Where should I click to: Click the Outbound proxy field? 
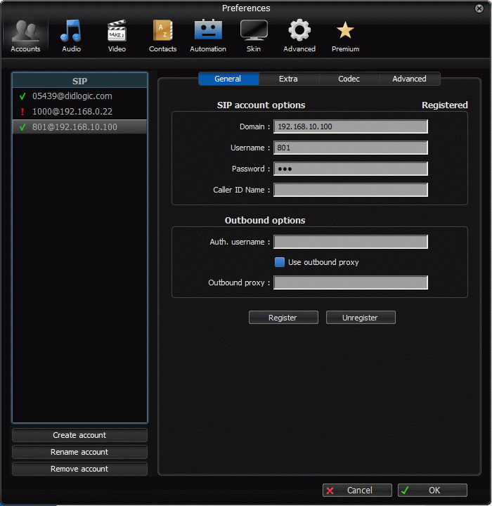point(351,283)
